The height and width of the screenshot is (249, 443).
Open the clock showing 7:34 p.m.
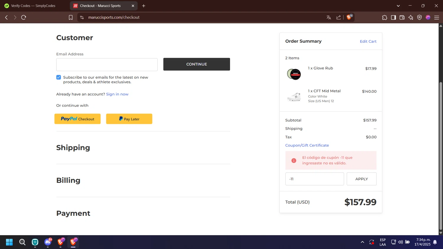tap(423, 242)
